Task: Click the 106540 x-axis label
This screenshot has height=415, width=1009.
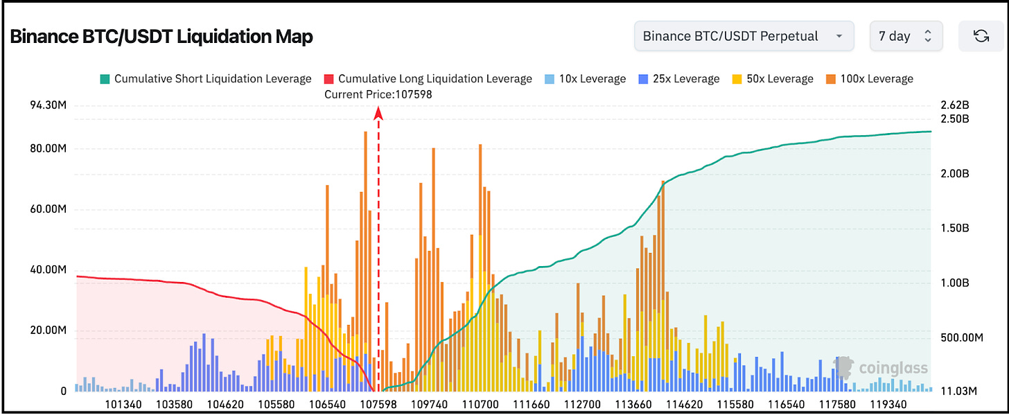Action: click(328, 403)
